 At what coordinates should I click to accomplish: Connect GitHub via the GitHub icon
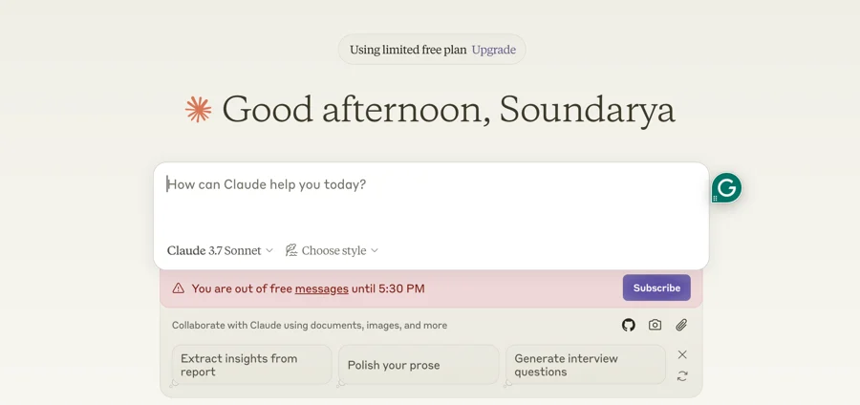629,325
